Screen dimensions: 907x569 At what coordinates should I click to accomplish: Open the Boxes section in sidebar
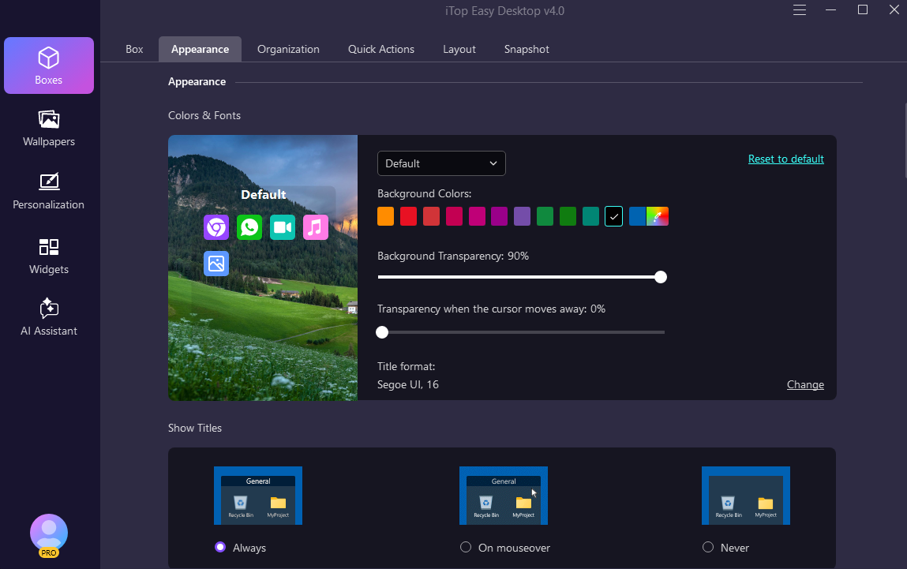[x=49, y=66]
